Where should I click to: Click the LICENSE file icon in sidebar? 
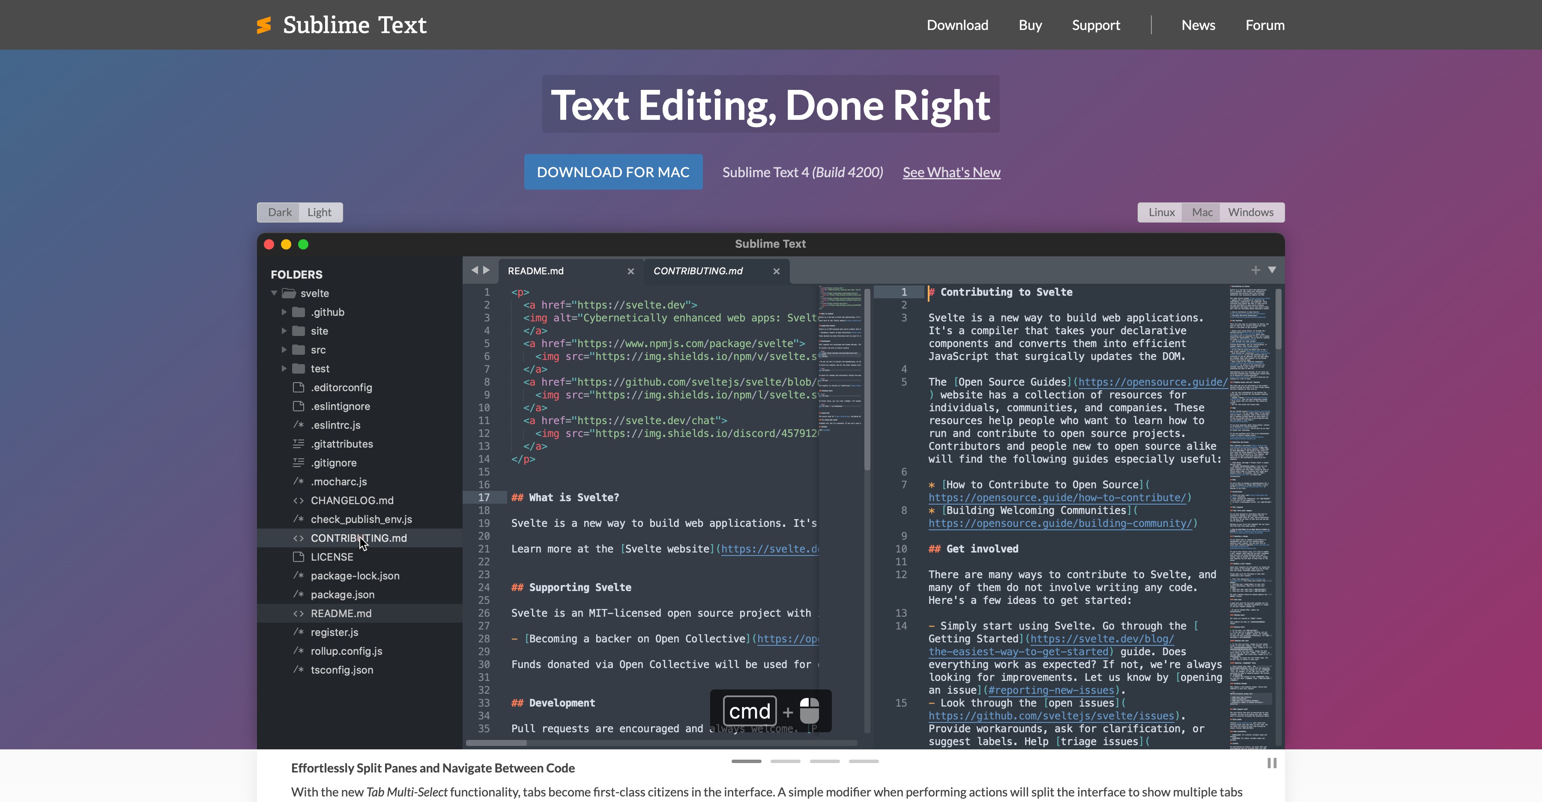[x=298, y=557]
